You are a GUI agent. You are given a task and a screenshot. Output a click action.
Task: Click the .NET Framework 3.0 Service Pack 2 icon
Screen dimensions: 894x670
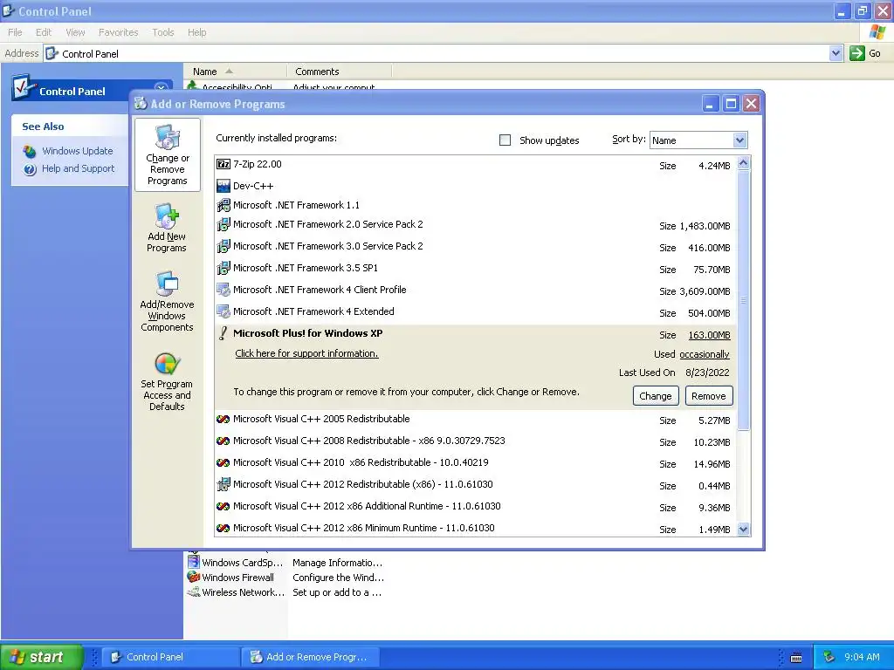223,246
